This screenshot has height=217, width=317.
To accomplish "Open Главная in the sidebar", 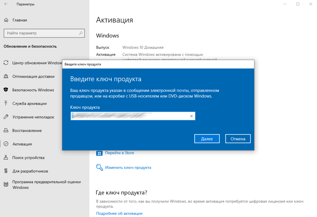I will [x=20, y=20].
